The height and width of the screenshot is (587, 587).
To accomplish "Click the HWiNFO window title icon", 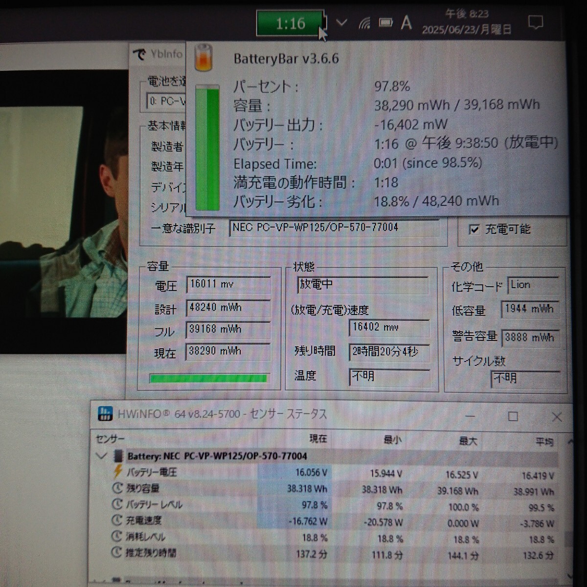I will tap(105, 414).
